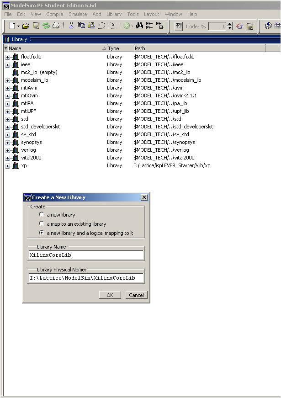This screenshot has height=398, width=281.
Task: Click the Undo toolbar icon
Action: pyautogui.click(x=101, y=26)
